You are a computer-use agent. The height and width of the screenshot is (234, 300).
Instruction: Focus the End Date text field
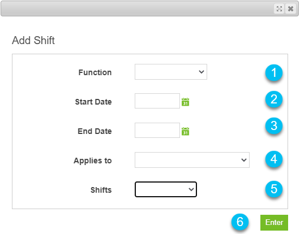[x=157, y=130]
